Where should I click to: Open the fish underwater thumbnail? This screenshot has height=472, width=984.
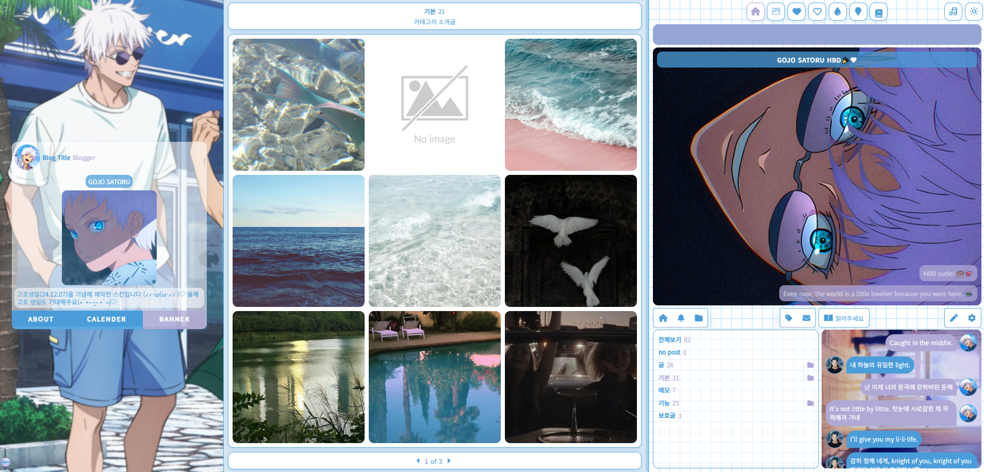tap(299, 105)
